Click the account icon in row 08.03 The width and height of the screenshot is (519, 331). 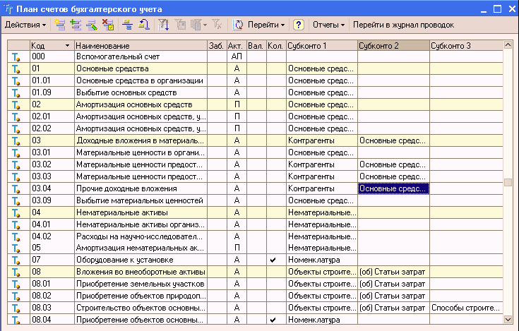[16, 308]
